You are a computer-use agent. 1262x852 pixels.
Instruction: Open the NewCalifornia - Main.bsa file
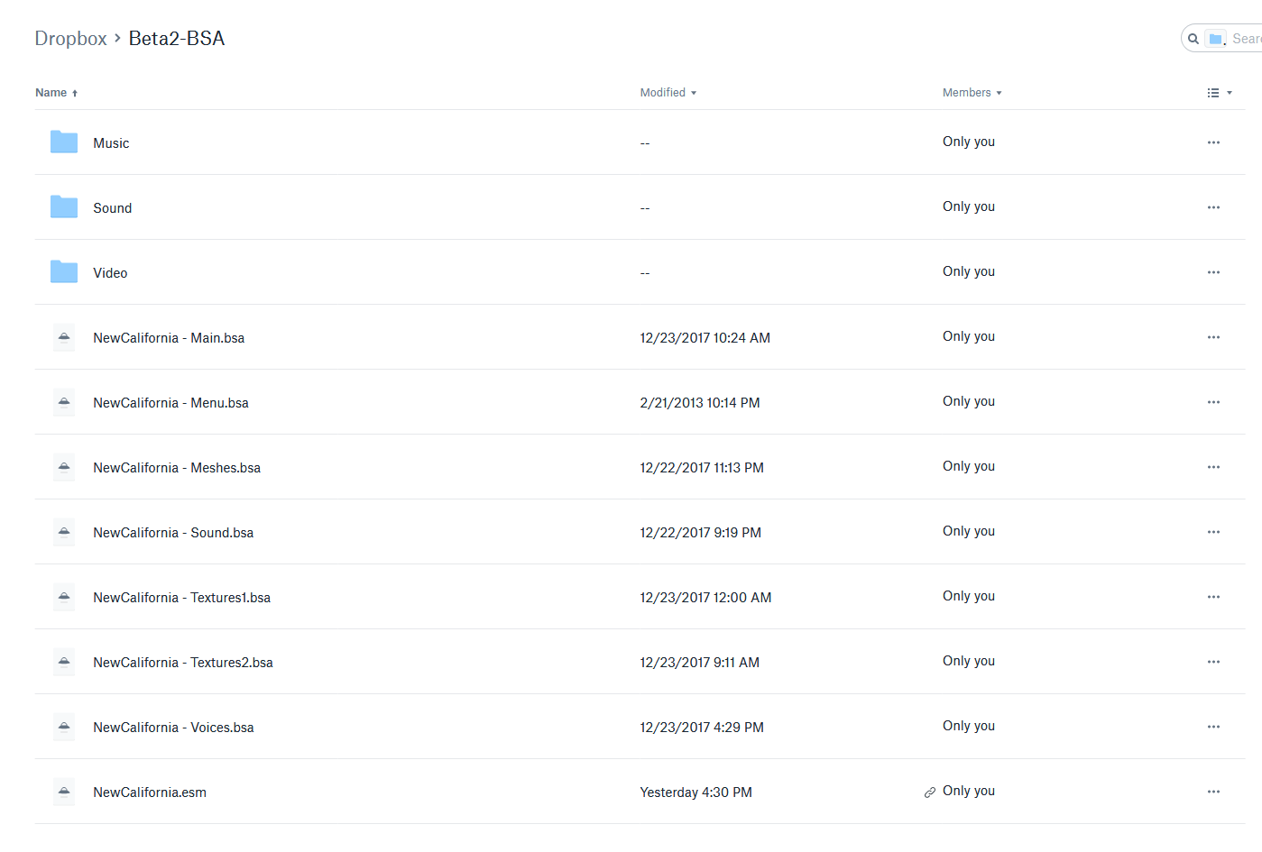[x=169, y=338]
